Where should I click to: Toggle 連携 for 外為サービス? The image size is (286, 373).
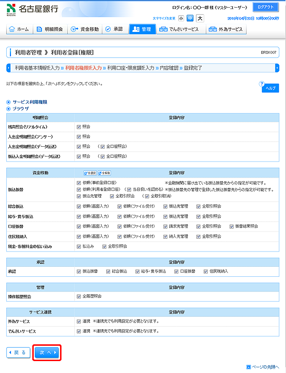pos(79,322)
